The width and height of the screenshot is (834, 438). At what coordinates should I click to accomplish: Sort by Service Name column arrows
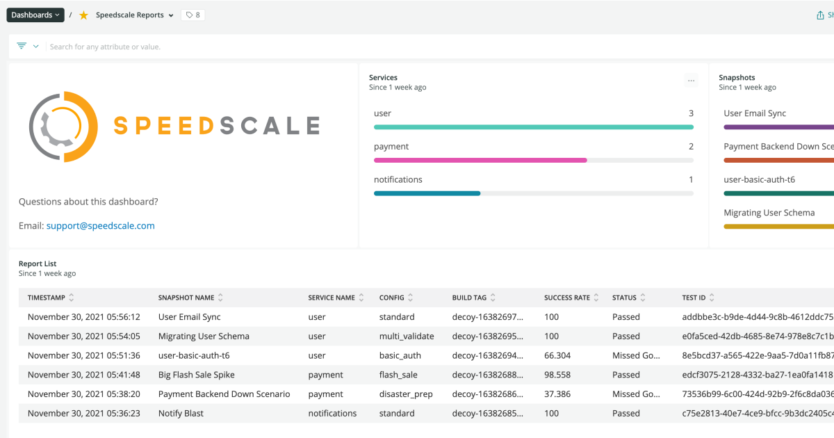(361, 298)
